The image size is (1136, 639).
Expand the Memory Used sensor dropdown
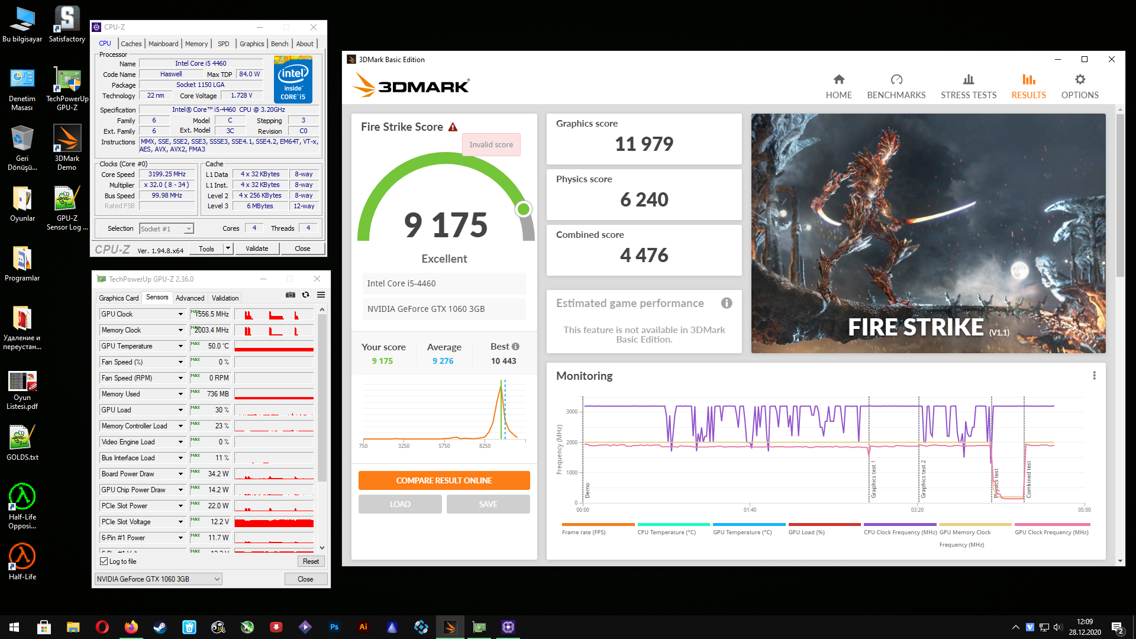[180, 394]
